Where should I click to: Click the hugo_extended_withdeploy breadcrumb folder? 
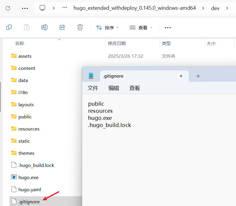coord(135,8)
